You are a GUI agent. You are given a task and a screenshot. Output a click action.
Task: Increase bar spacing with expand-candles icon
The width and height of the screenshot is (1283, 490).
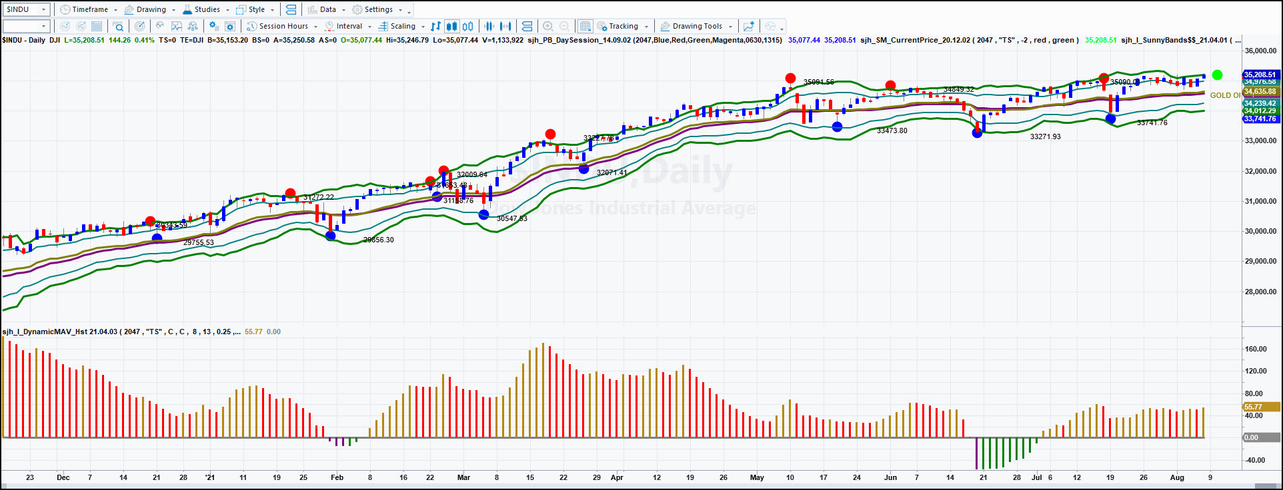pyautogui.click(x=505, y=26)
